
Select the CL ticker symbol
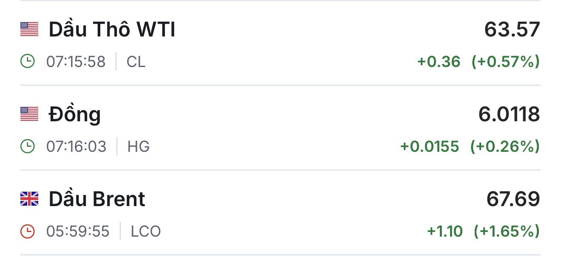(136, 62)
